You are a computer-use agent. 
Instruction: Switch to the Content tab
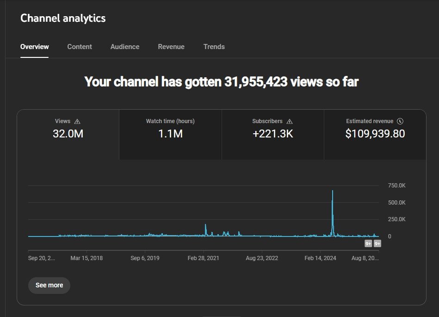tap(80, 47)
